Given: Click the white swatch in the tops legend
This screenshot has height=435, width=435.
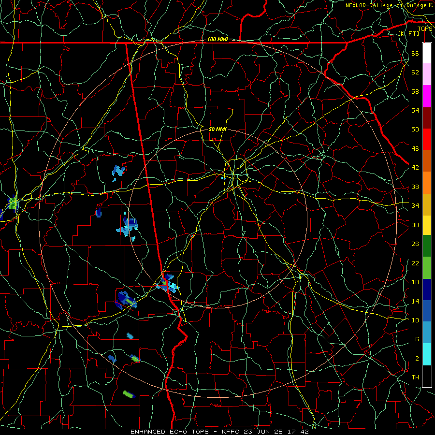Looking at the screenshot, I should pyautogui.click(x=427, y=53).
